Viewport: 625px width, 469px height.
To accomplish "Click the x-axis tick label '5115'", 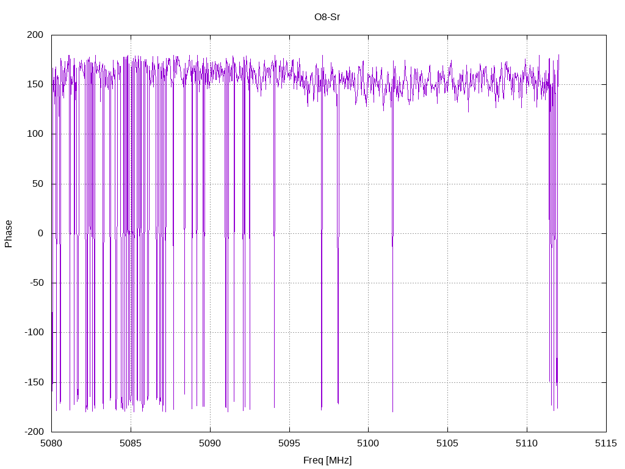I will click(606, 443).
